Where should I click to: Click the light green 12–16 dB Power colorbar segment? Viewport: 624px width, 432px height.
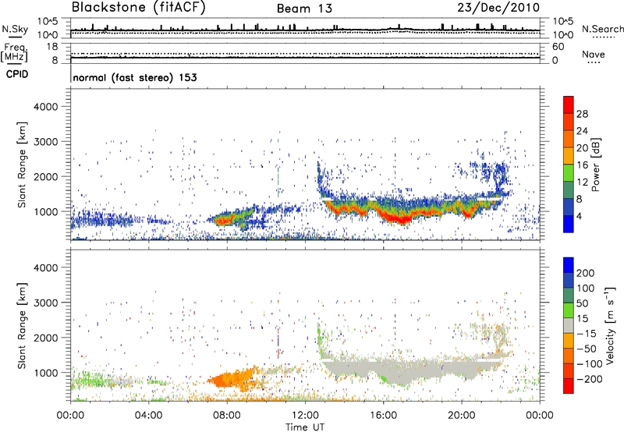[569, 173]
